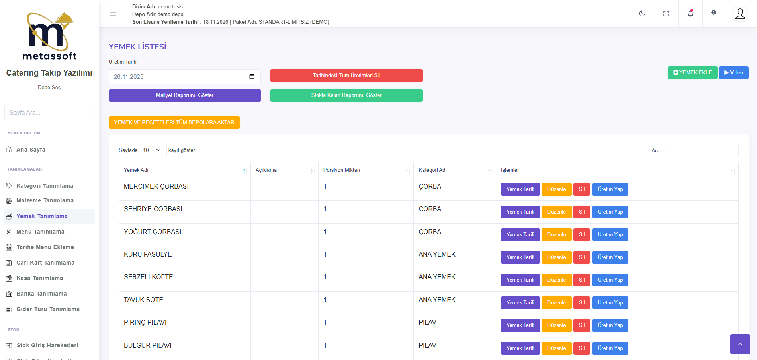Toggle fullscreen mode icon
Viewport: 757px width, 360px height.
point(666,14)
